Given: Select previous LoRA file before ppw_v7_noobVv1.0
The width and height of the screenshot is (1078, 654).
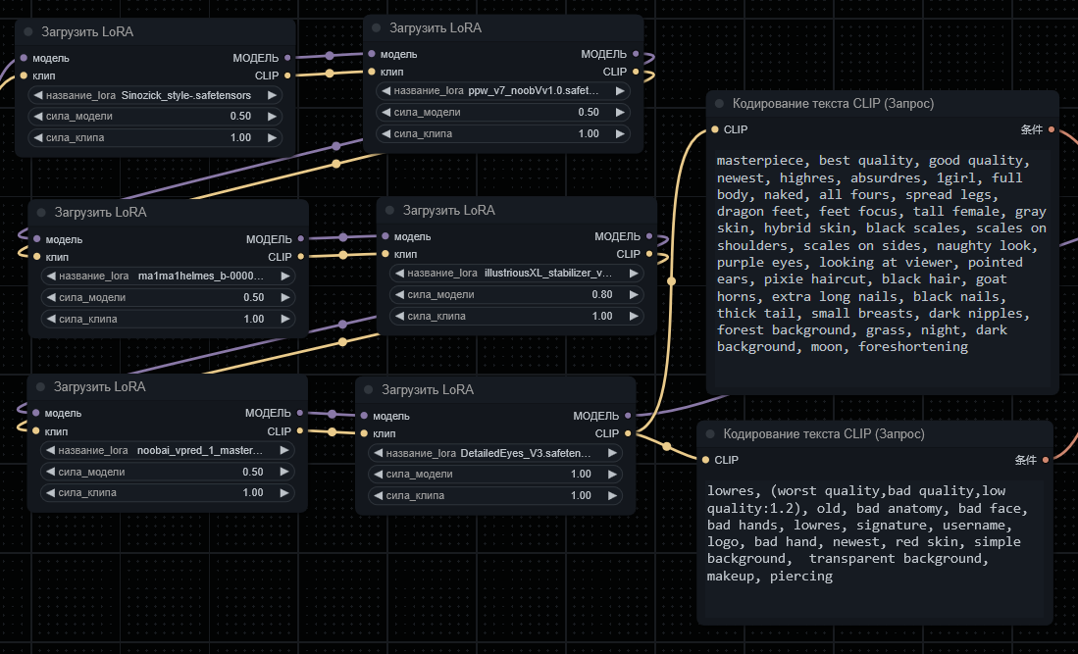Looking at the screenshot, I should coord(385,90).
